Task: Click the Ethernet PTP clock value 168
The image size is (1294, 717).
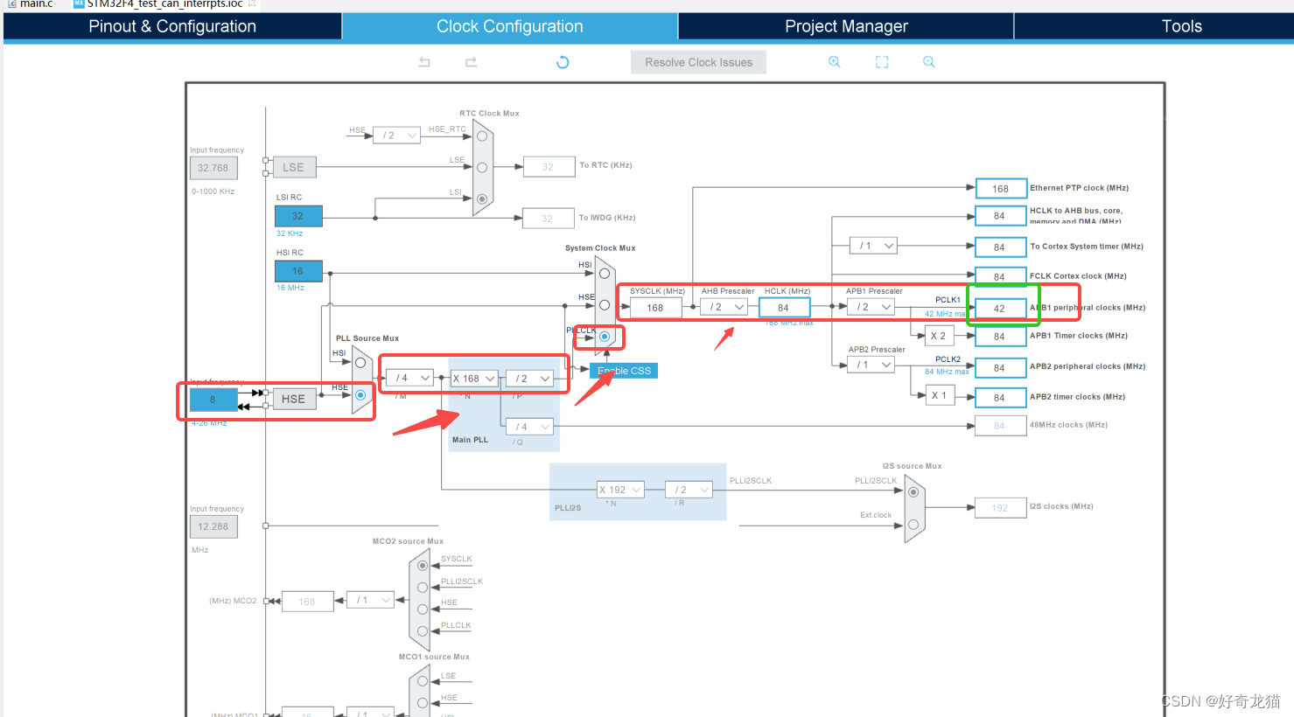Action: [x=1001, y=188]
